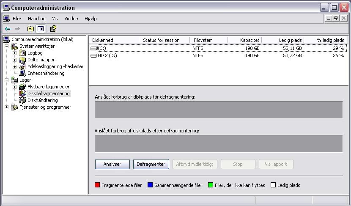Expand the Tjenester og programmer node
Image resolution: width=351 pixels, height=206 pixels.
7,107
